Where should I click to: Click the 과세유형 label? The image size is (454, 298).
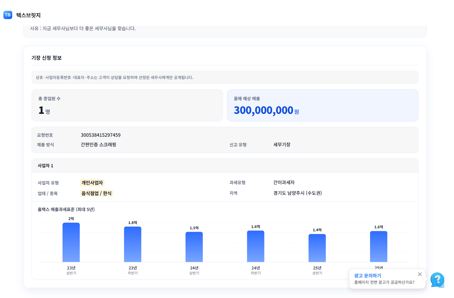[x=237, y=183]
